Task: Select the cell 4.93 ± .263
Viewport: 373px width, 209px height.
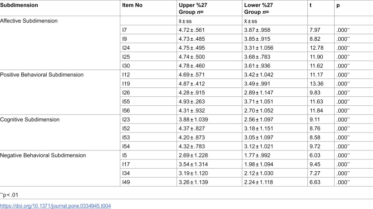Action: click(192, 102)
